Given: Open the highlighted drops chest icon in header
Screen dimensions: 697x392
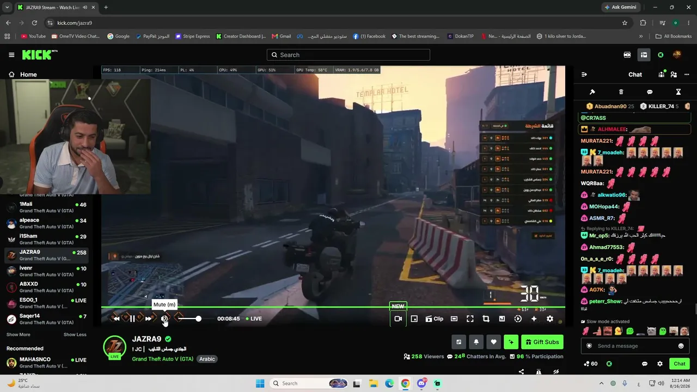Looking at the screenshot, I should coord(644,55).
